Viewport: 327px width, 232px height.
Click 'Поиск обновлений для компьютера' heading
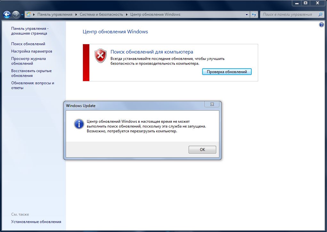click(151, 52)
